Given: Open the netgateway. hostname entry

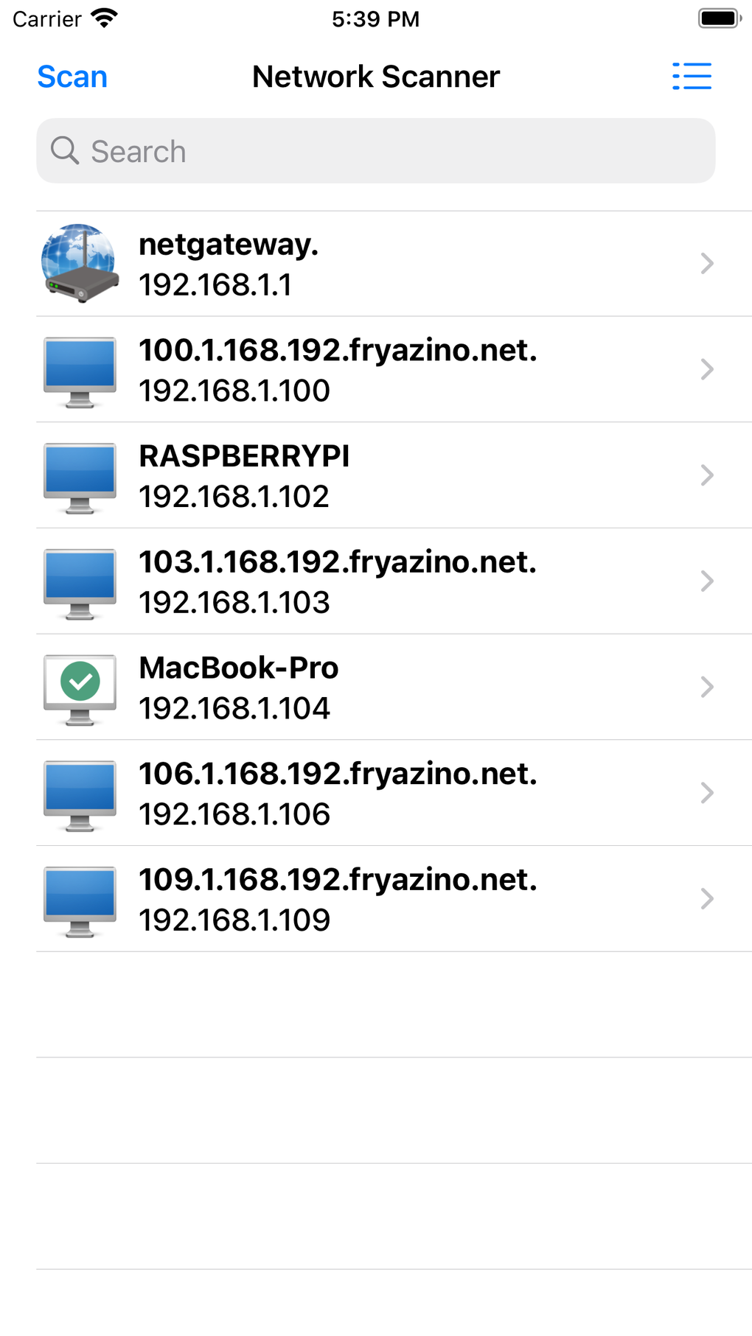Looking at the screenshot, I should pyautogui.click(x=229, y=245).
